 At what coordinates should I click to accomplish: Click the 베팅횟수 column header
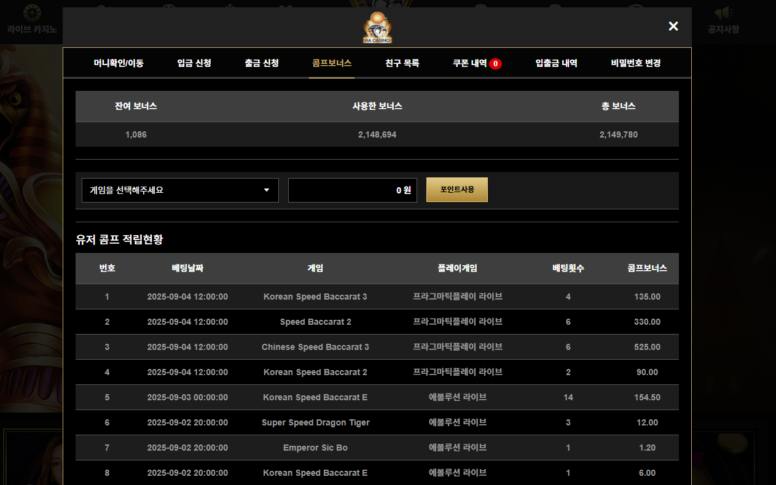(568, 268)
